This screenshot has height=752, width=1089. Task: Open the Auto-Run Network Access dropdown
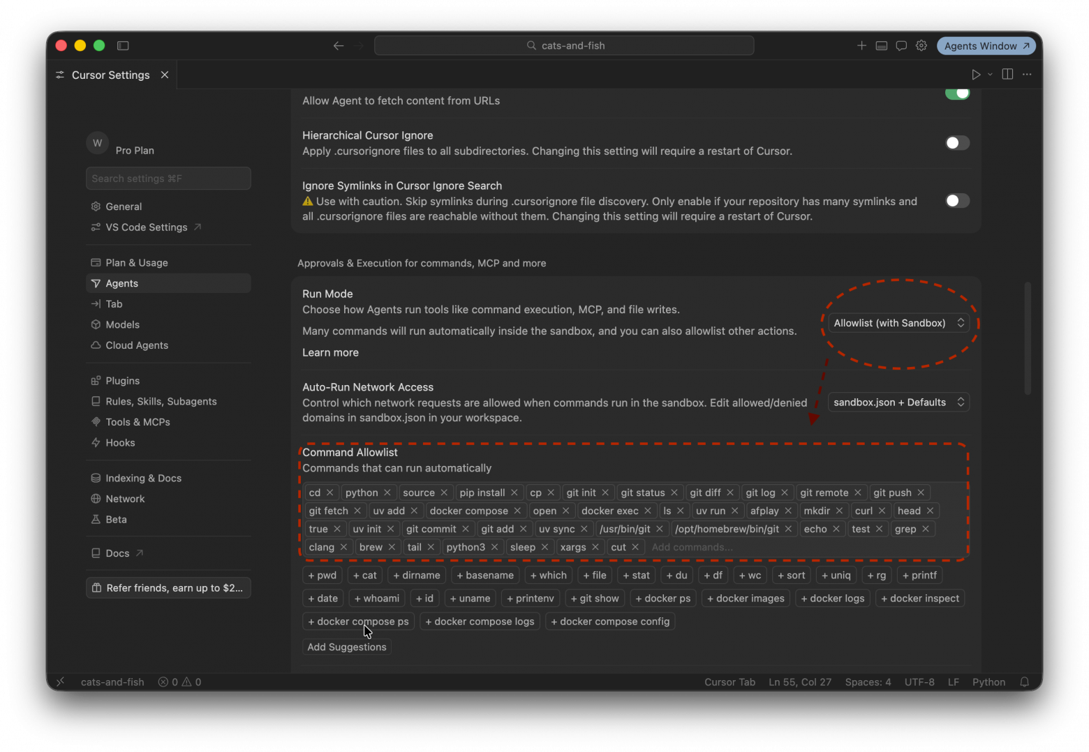[899, 403]
